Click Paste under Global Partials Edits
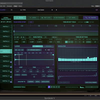This screenshot has width=100, height=100. click(x=9, y=22)
